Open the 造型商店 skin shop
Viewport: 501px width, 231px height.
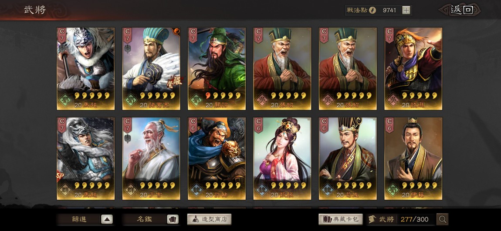(x=209, y=219)
